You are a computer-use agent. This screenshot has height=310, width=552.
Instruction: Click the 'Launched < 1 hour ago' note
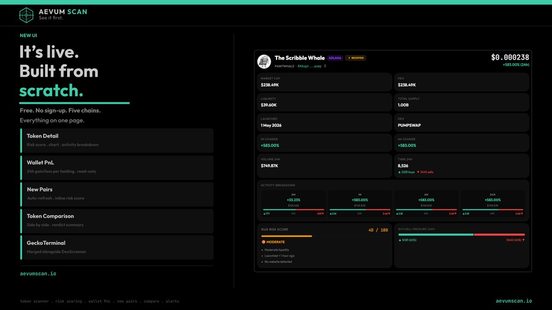click(x=280, y=256)
